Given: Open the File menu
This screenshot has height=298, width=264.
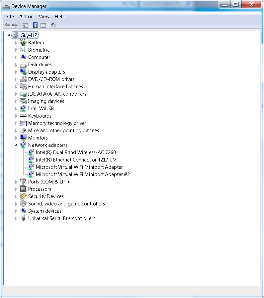Looking at the screenshot, I should coord(10,17).
